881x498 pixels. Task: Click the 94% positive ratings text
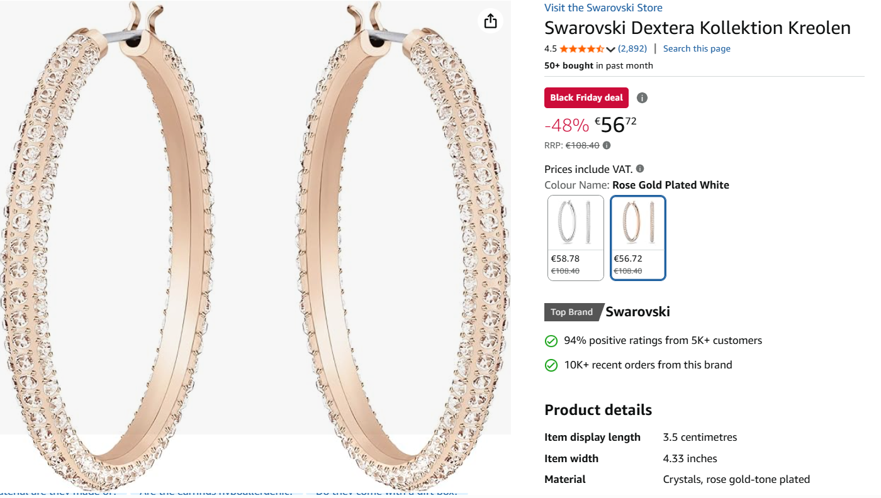coord(663,340)
